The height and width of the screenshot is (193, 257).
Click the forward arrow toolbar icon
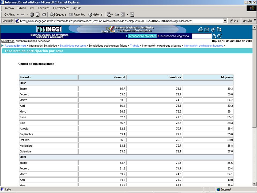click(22, 14)
